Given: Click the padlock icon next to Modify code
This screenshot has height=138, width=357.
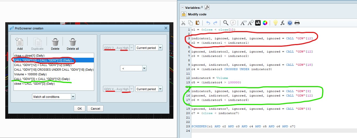Looking at the screenshot, I should (x=184, y=14).
